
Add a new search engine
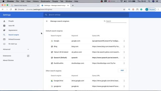122,70
